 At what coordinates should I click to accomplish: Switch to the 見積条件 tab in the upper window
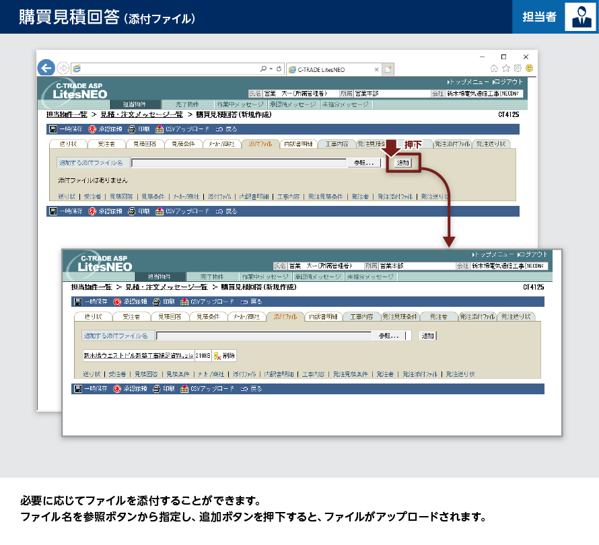point(182,144)
